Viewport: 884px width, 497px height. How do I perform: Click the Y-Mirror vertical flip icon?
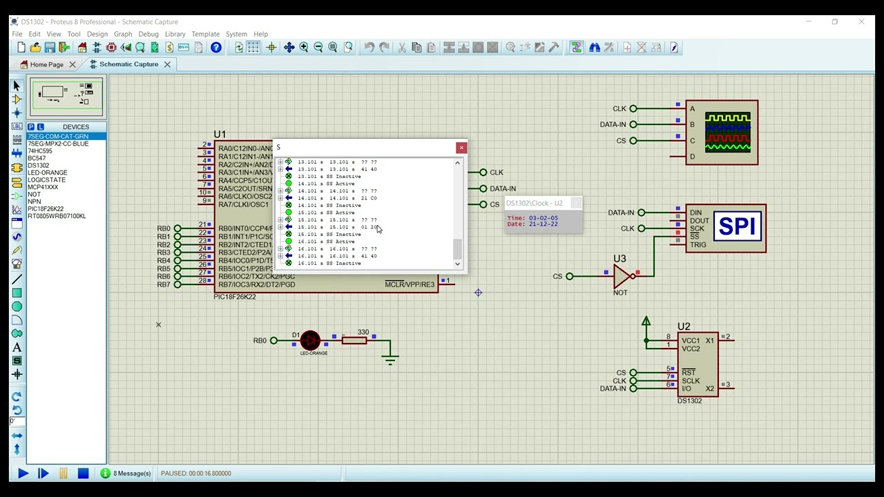coord(17,449)
